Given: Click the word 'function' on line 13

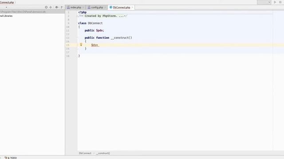Looking at the screenshot, I should (x=103, y=38).
